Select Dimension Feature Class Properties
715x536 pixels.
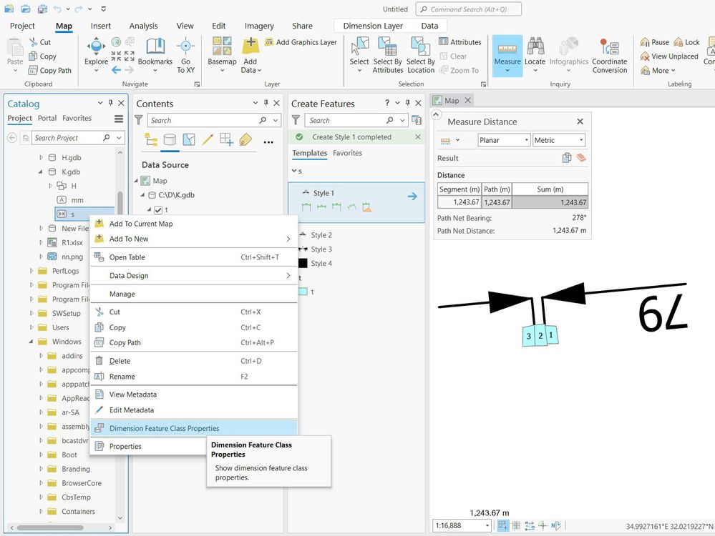coord(194,428)
